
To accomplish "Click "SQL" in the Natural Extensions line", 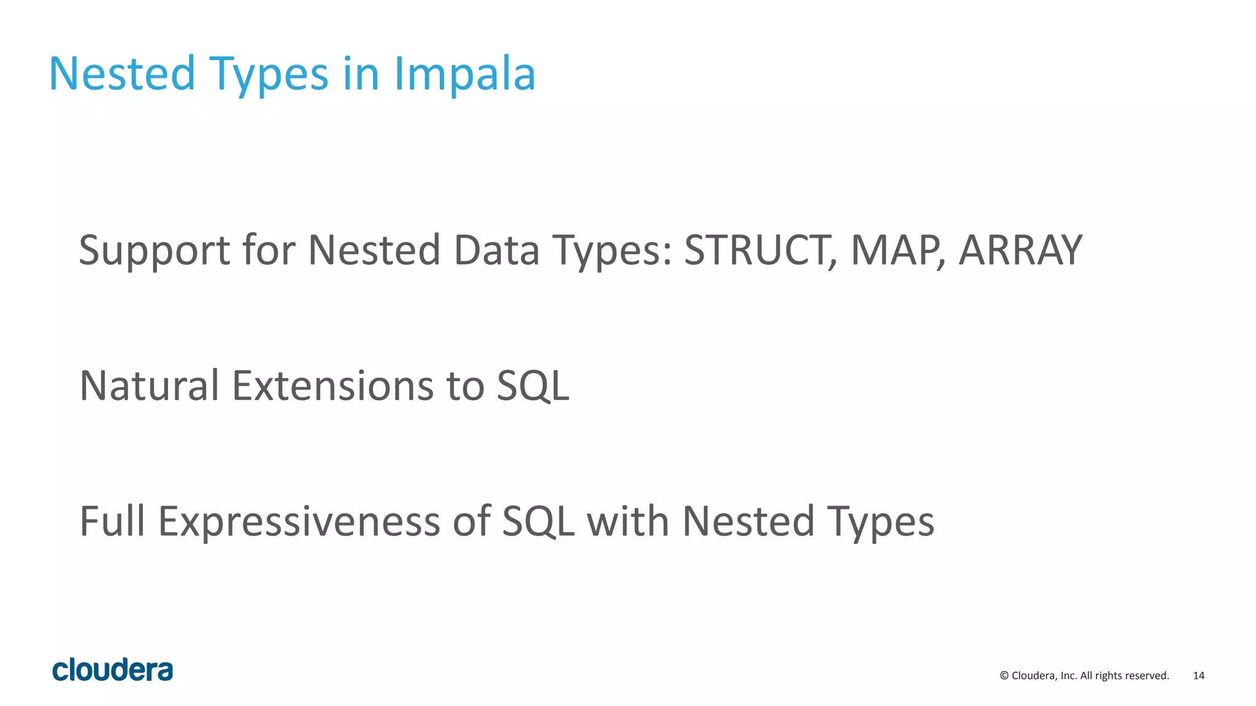I will (x=533, y=387).
